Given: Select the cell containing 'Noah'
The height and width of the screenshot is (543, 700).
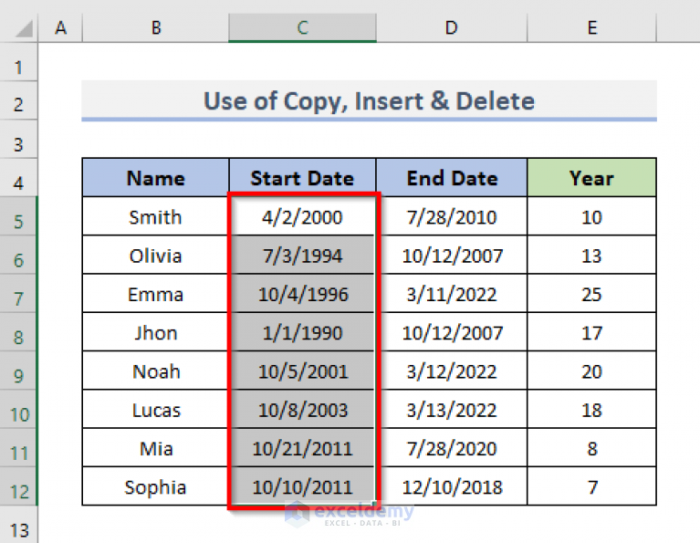Looking at the screenshot, I should click(155, 371).
